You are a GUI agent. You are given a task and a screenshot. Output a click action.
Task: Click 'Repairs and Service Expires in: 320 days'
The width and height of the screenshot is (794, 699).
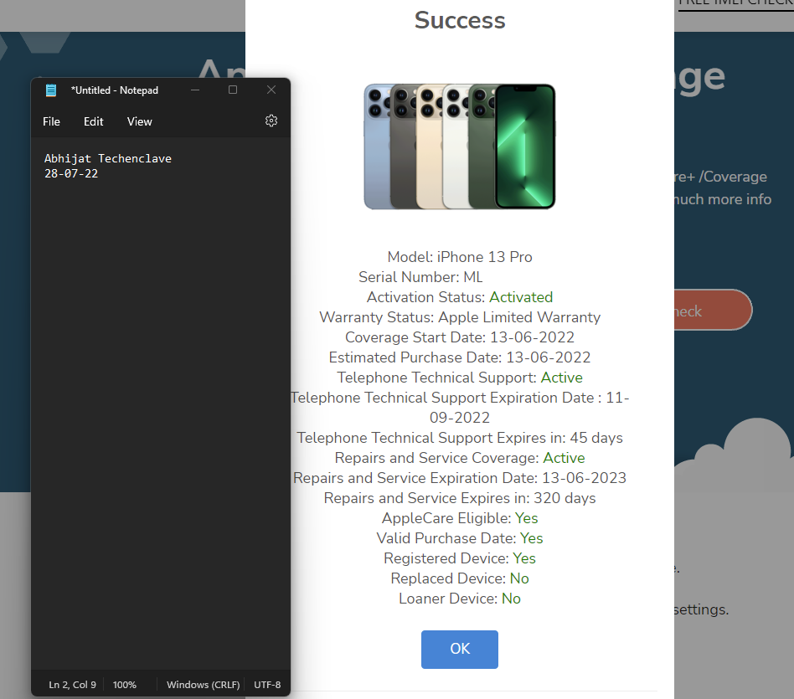pos(460,498)
